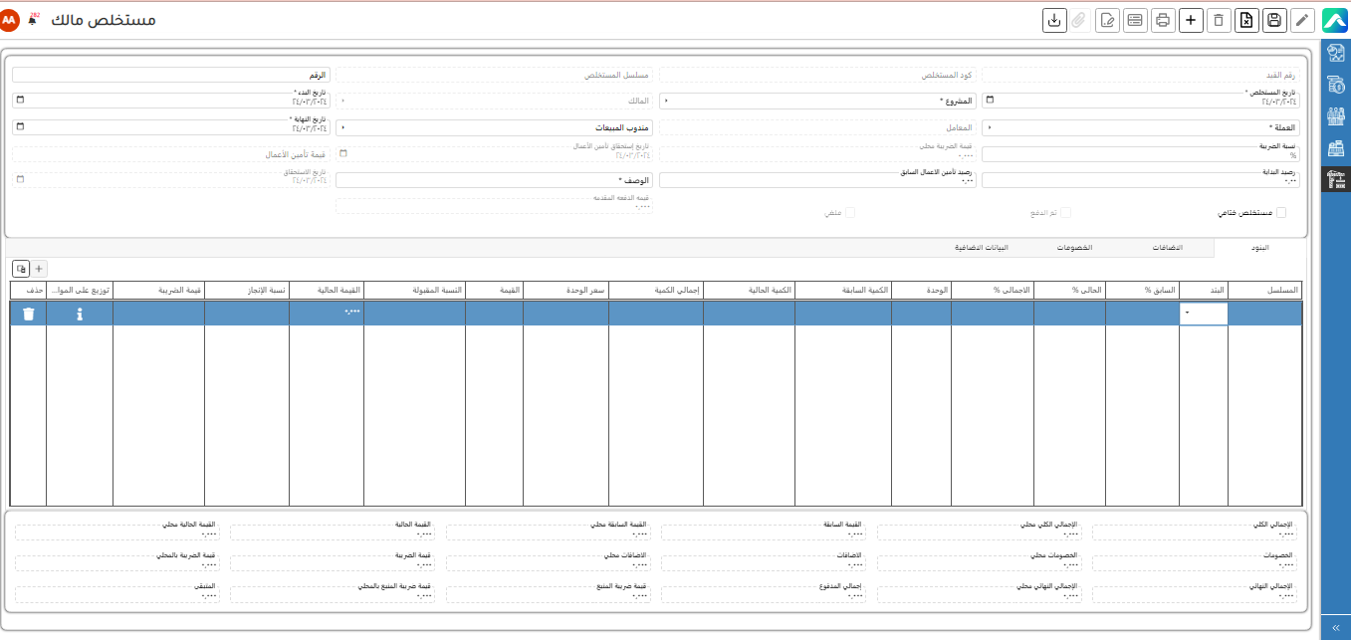Open the مندوب المبيعات dropdown
Screen dimensions: 1351x640
pos(493,127)
